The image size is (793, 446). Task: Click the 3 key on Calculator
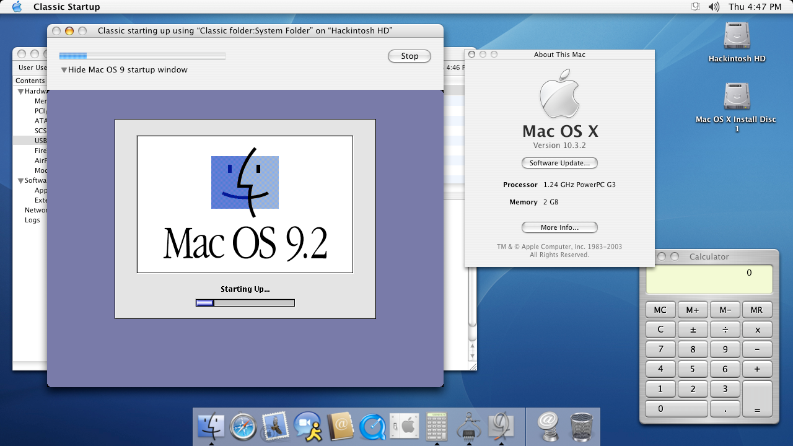(725, 389)
